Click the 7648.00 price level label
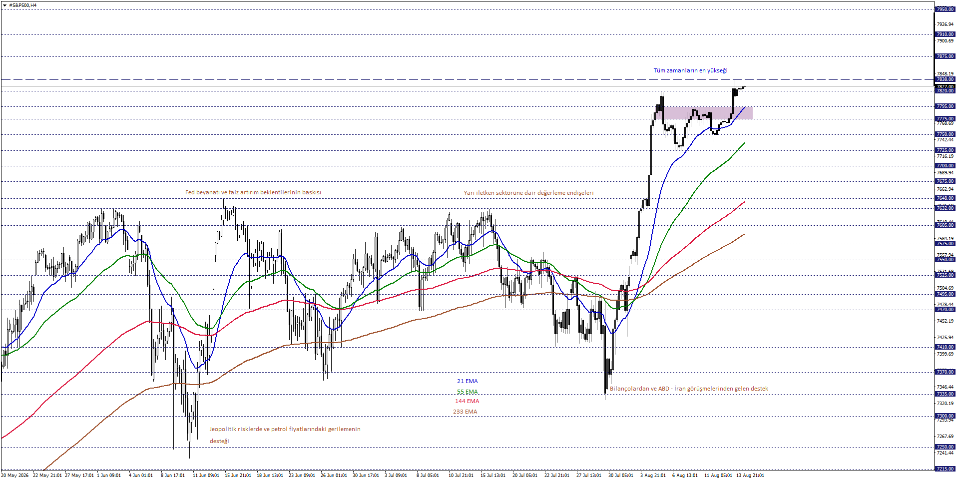This screenshot has height=481, width=957. [x=945, y=198]
